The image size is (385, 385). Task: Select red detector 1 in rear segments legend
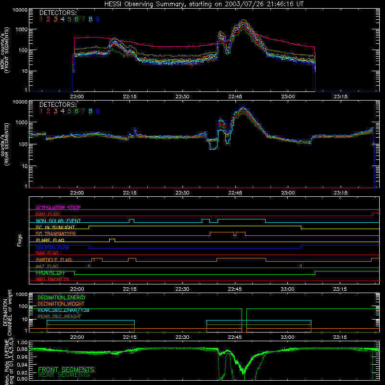[x=41, y=111]
